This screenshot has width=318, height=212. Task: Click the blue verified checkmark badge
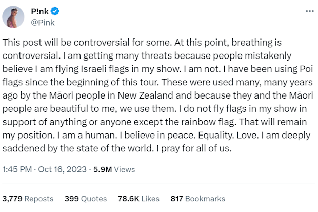(x=55, y=11)
